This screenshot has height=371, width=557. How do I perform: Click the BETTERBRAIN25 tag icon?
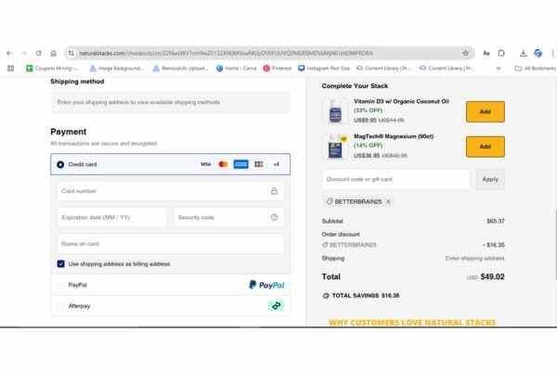coord(330,201)
